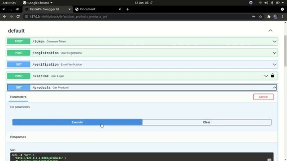Screen dimensions: 287x161
Task: Expand the POST /token endpoint chevron
Action: click(274, 42)
